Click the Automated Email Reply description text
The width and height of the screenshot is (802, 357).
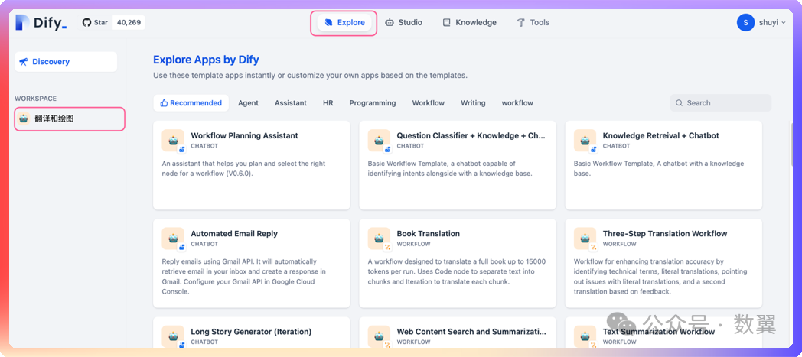coord(244,277)
